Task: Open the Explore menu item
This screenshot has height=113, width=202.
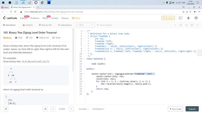Action: point(24,18)
